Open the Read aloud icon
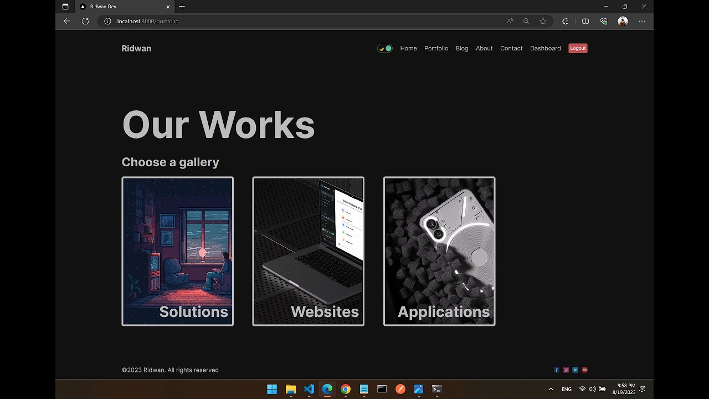 tap(510, 21)
